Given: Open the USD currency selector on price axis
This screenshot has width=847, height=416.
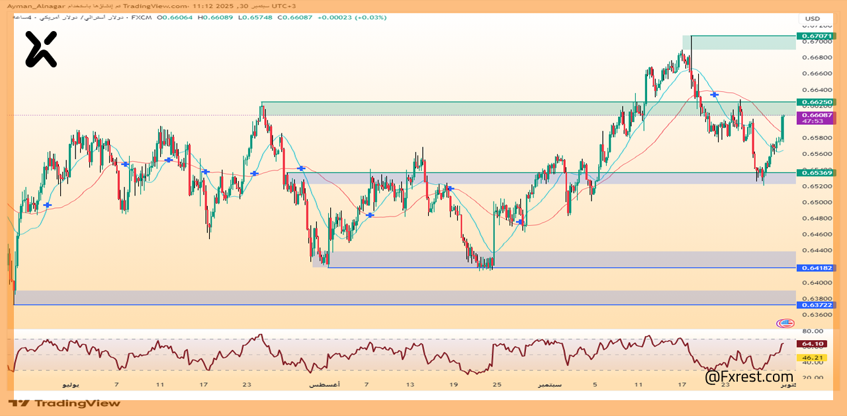Looking at the screenshot, I should pyautogui.click(x=812, y=18).
